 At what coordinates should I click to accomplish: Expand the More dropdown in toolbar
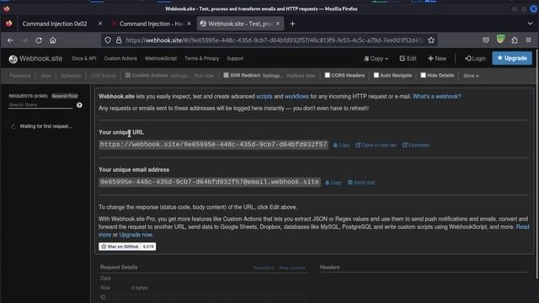(471, 76)
